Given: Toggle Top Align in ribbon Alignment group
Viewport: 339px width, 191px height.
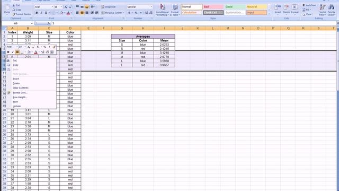Looking at the screenshot, I should (x=77, y=7).
